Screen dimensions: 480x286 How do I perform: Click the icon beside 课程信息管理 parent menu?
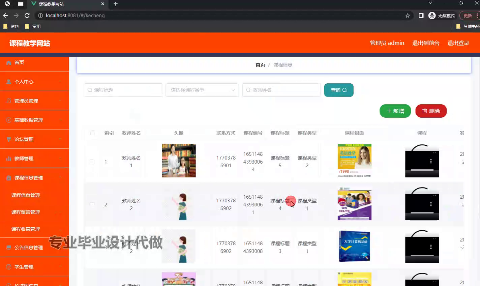click(9, 178)
